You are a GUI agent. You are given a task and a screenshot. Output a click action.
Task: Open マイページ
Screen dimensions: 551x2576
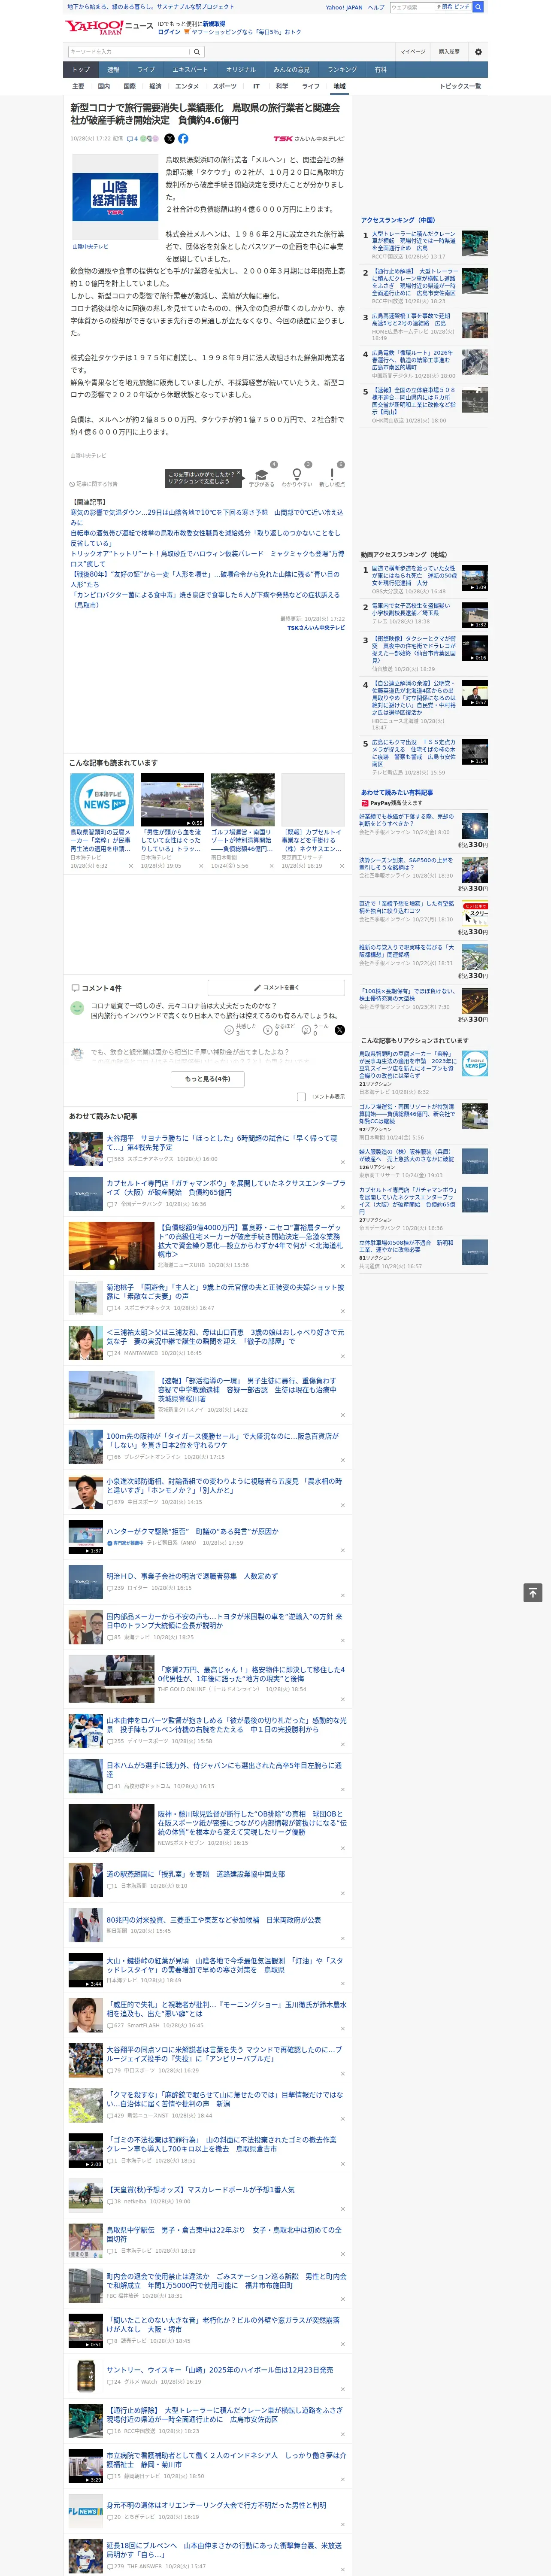(413, 52)
